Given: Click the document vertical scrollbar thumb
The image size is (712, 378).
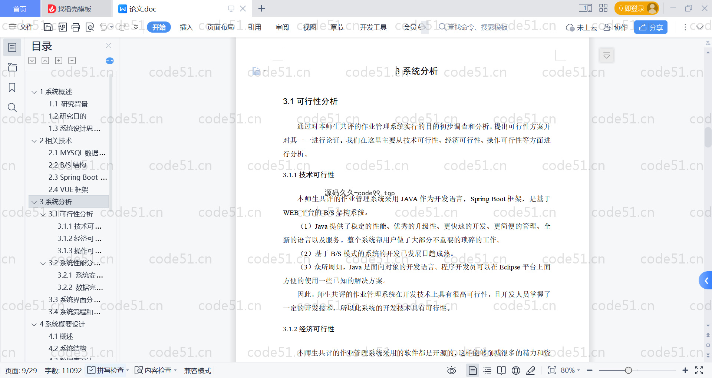Looking at the screenshot, I should (708, 138).
